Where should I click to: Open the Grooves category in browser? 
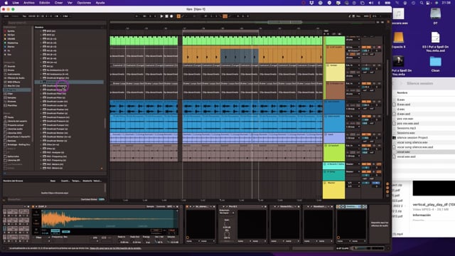coord(12,102)
